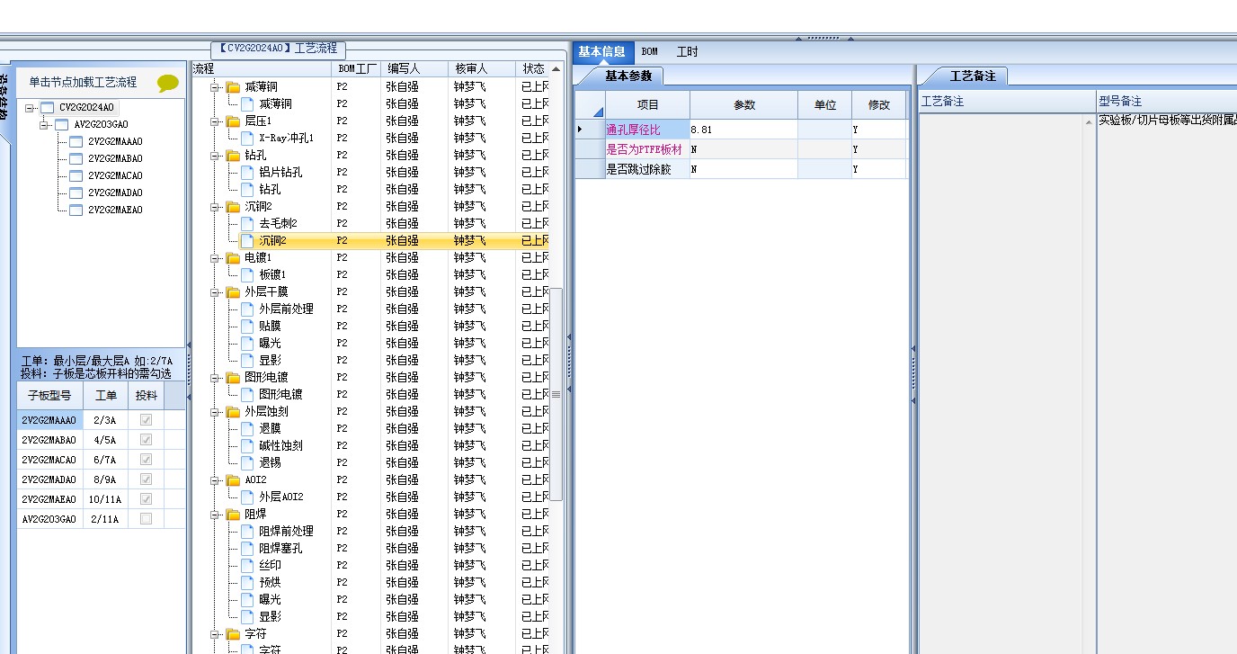1237x654 pixels.
Task: Collapse the 图形电镀 folder in the flow tree
Action: point(215,378)
